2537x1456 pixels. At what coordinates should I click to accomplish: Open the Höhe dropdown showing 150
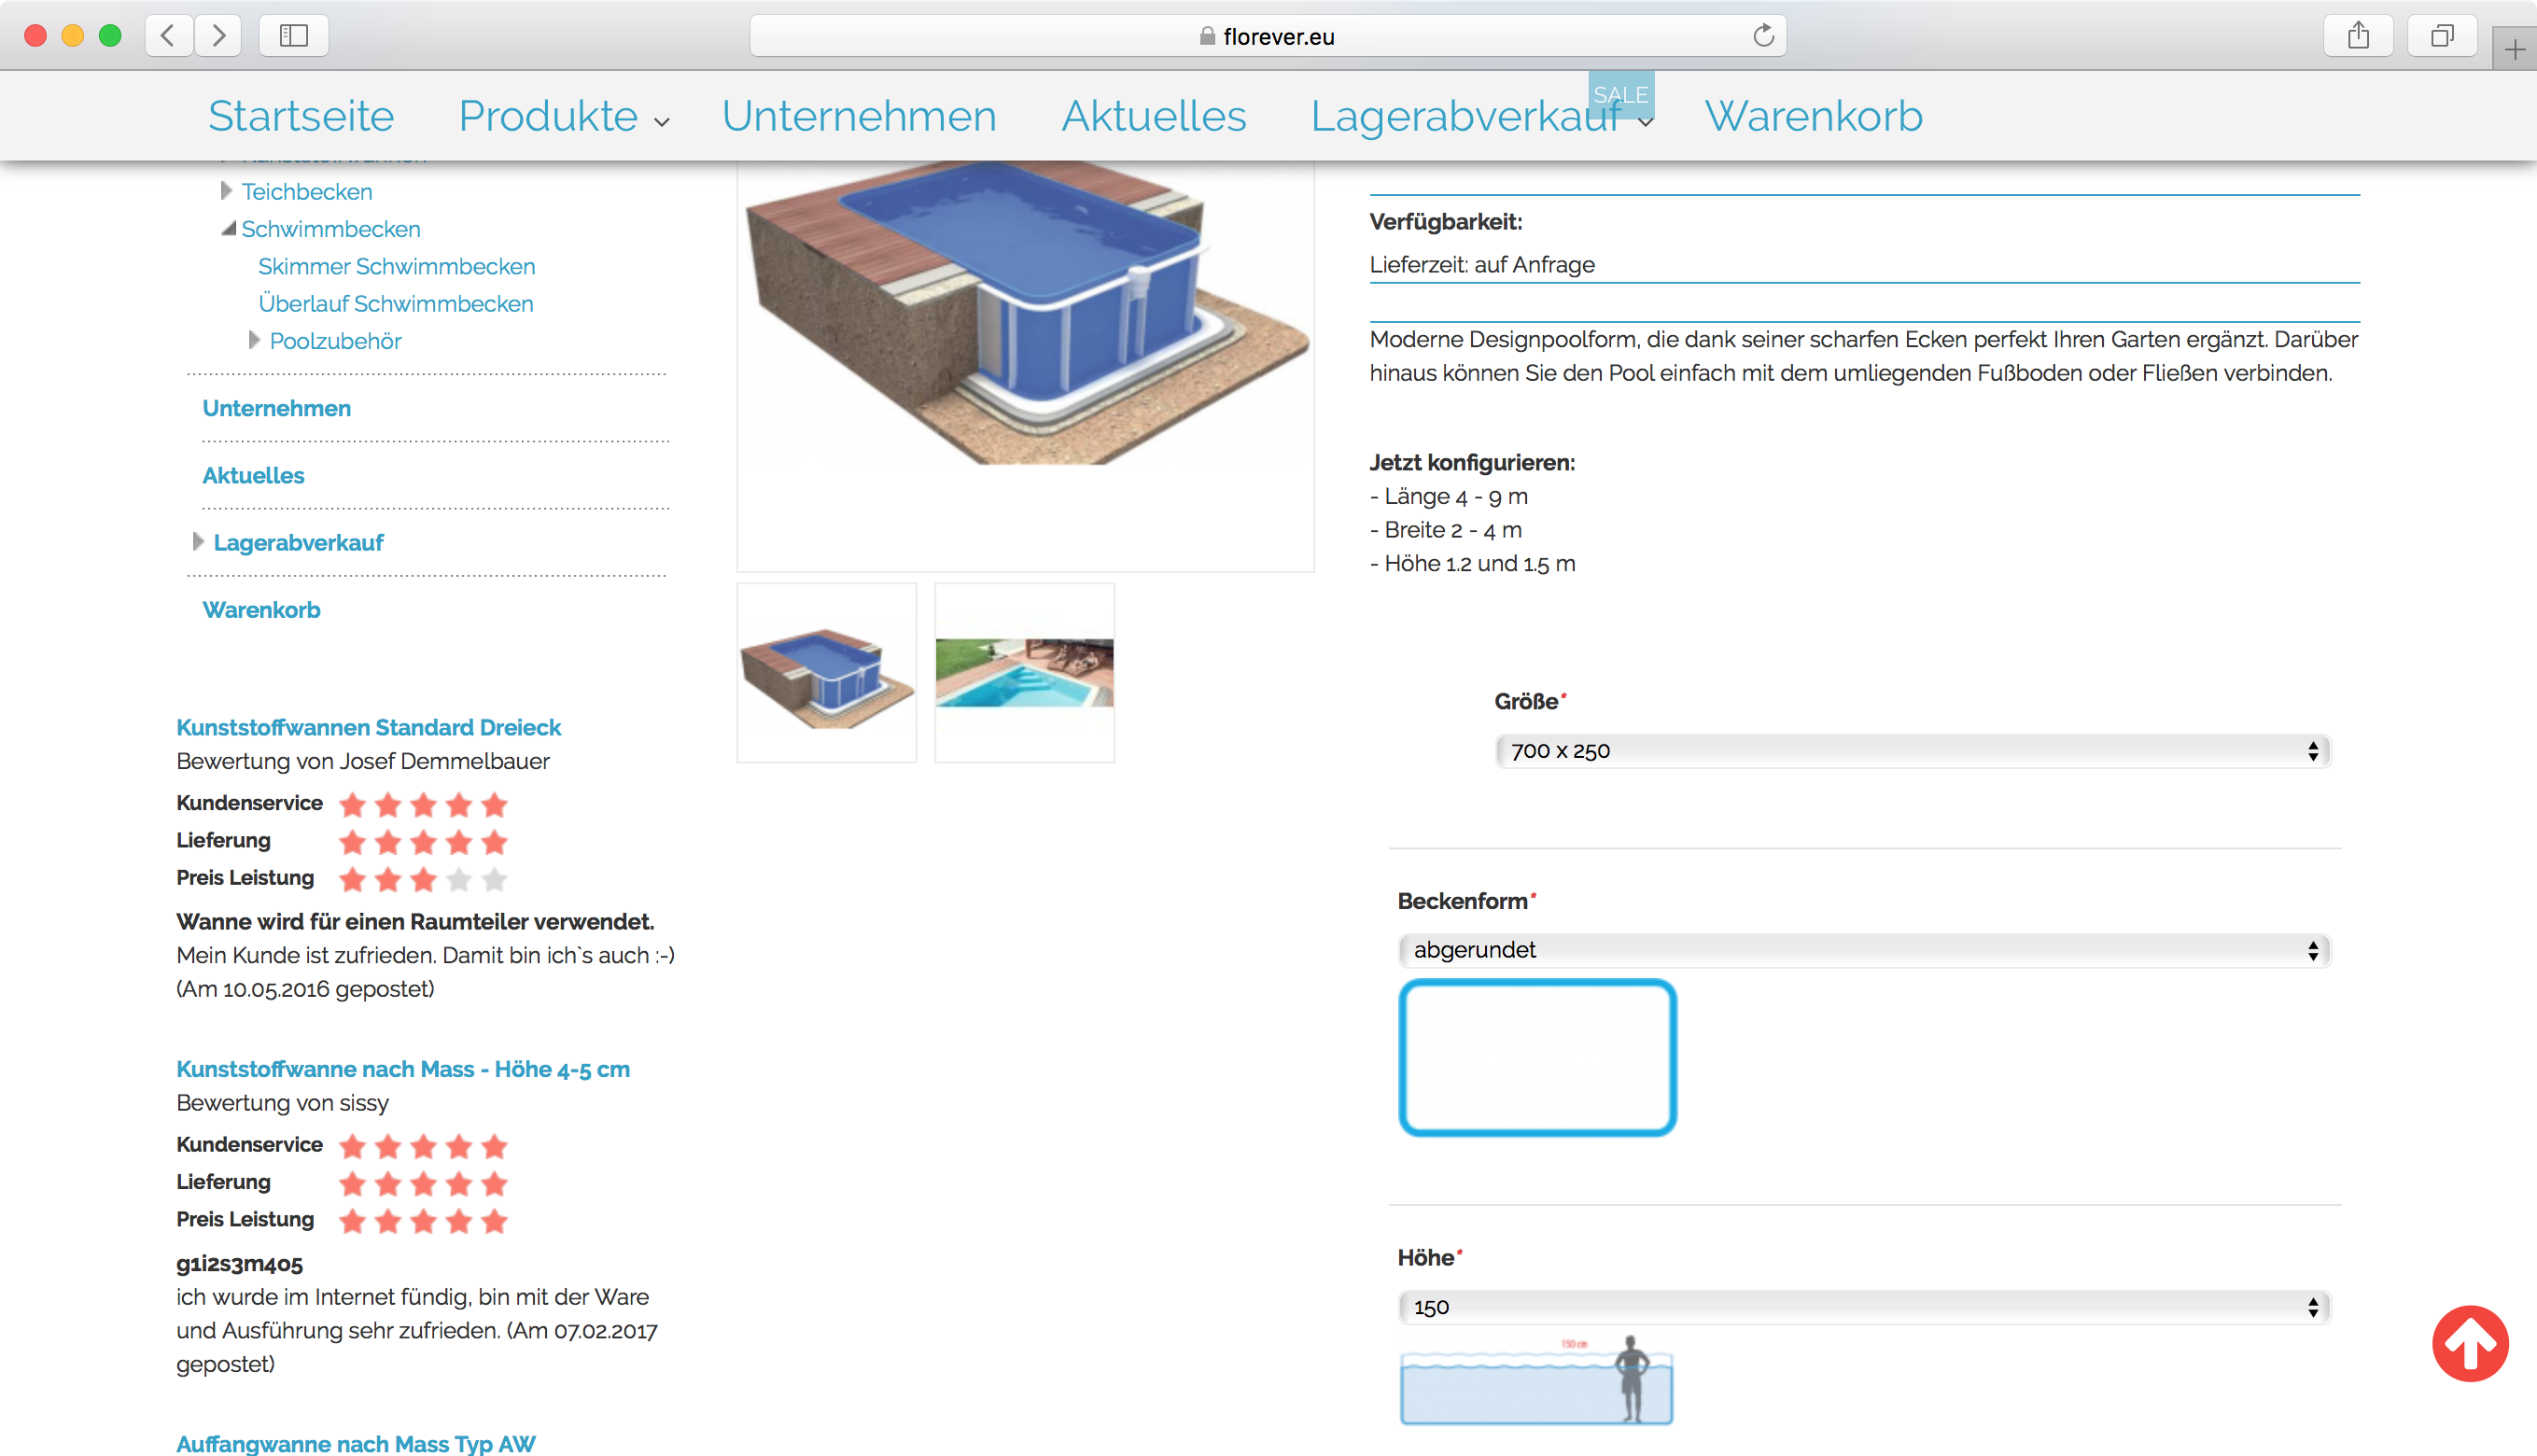1863,1306
